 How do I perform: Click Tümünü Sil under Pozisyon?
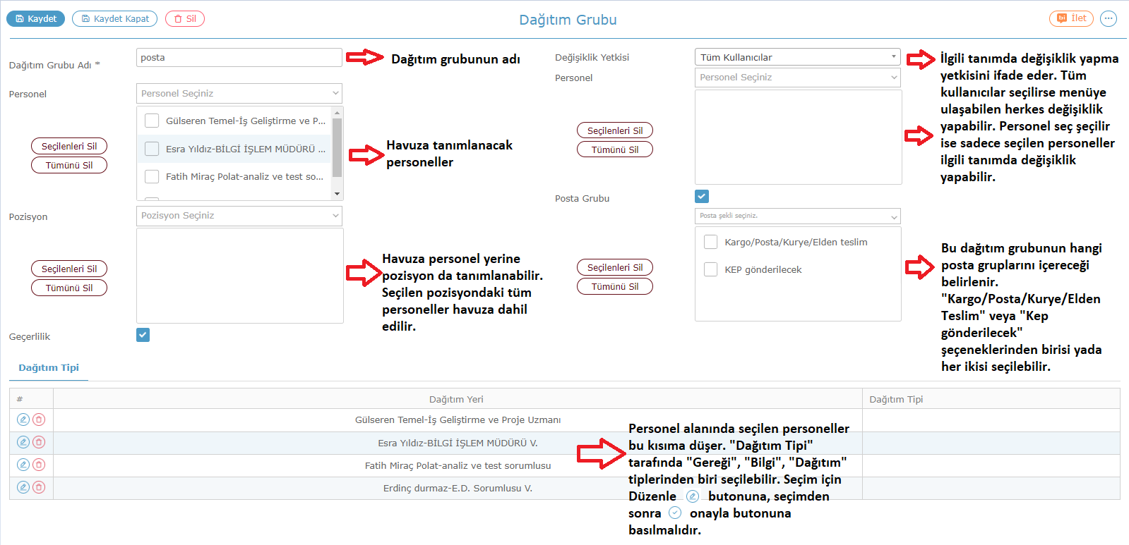pyautogui.click(x=69, y=288)
